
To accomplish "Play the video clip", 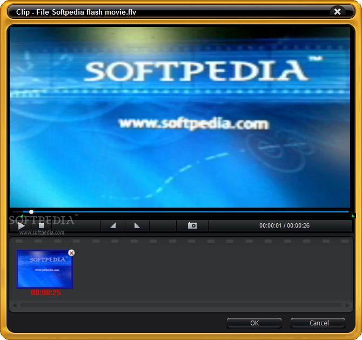I will 22,225.
